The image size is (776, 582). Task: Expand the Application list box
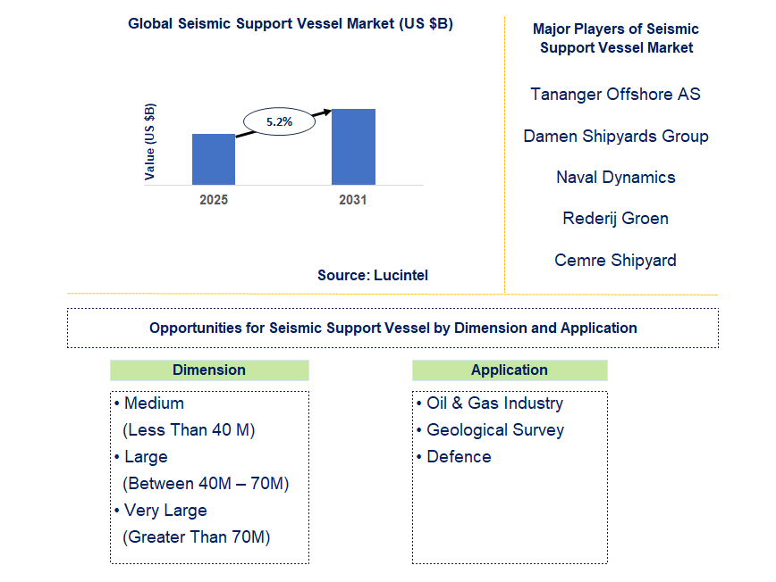tap(510, 475)
